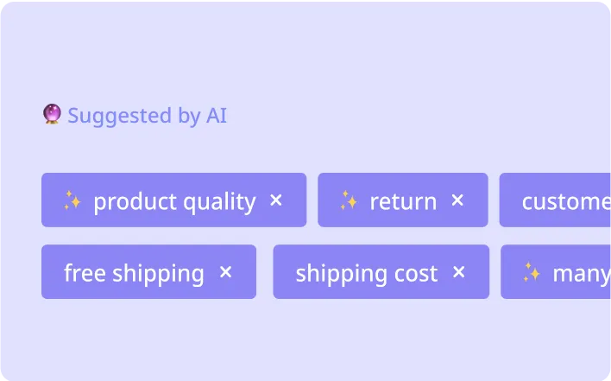
Task: Pick the shipping cost tag
Action: [x=367, y=273]
